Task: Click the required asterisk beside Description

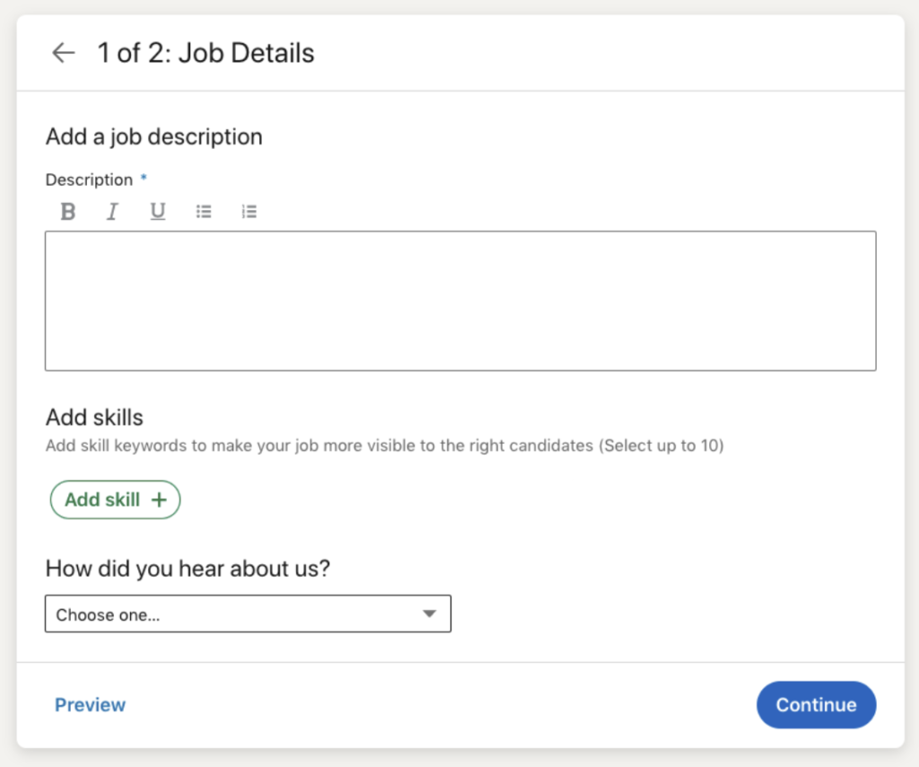Action: coord(144,179)
